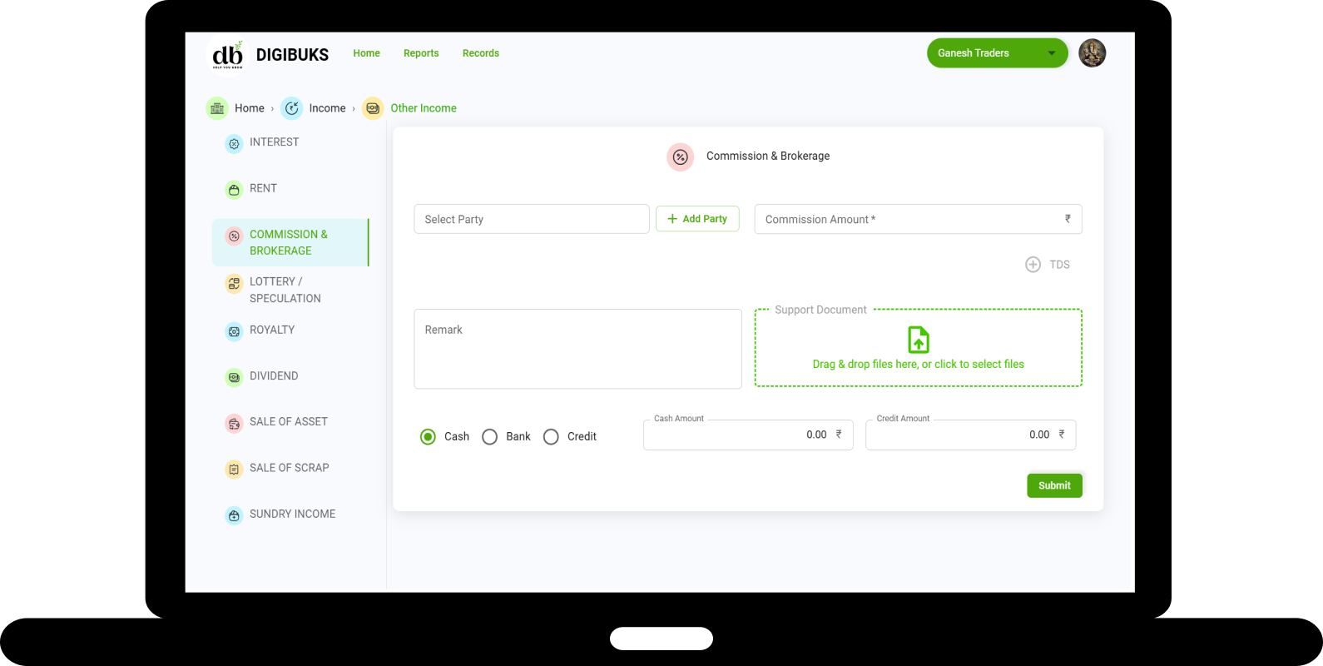The image size is (1323, 666).
Task: Select the Credit payment option
Action: pyautogui.click(x=551, y=436)
